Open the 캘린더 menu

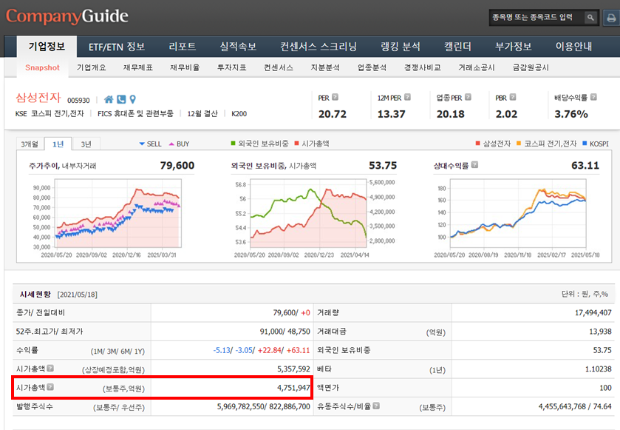pos(457,47)
